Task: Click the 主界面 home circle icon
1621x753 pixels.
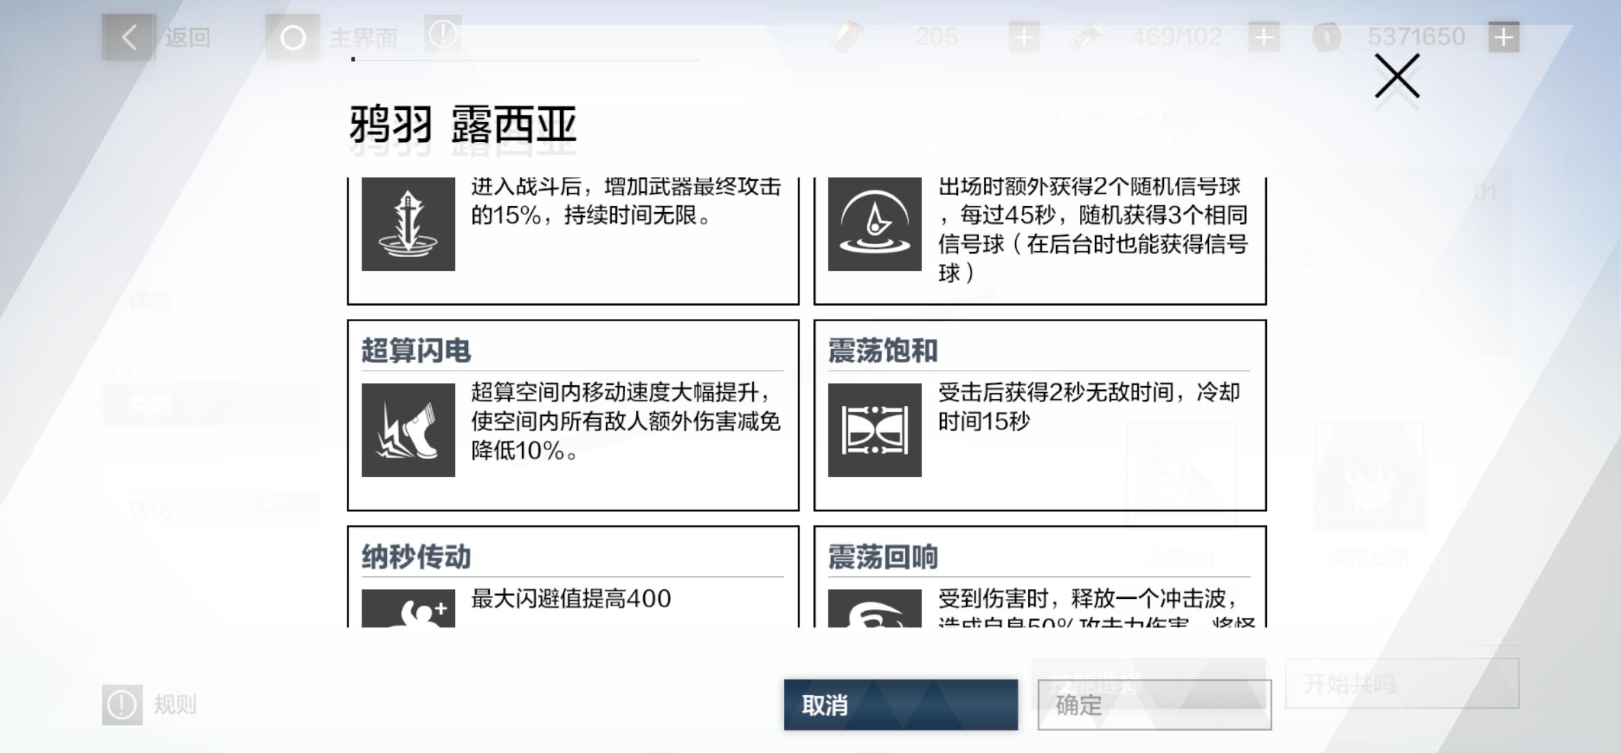Action: [x=293, y=37]
